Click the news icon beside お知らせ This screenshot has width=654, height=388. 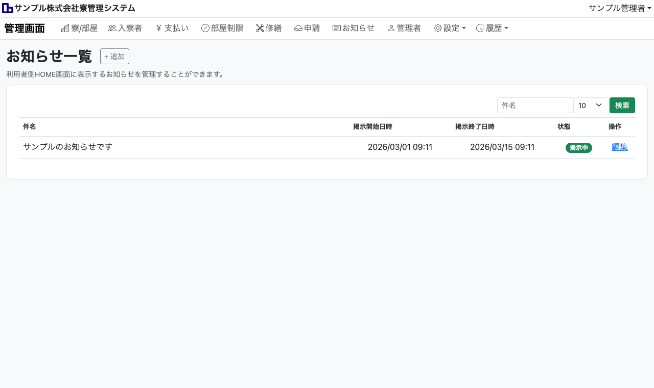coord(337,29)
